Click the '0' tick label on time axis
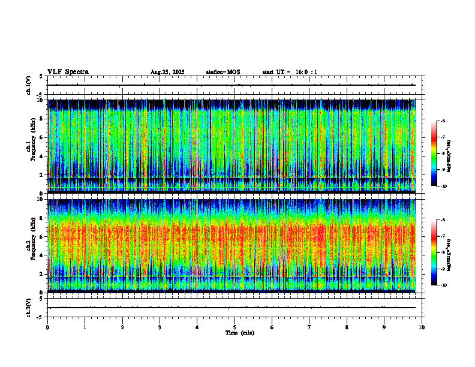The width and height of the screenshot is (475, 367). 47,327
